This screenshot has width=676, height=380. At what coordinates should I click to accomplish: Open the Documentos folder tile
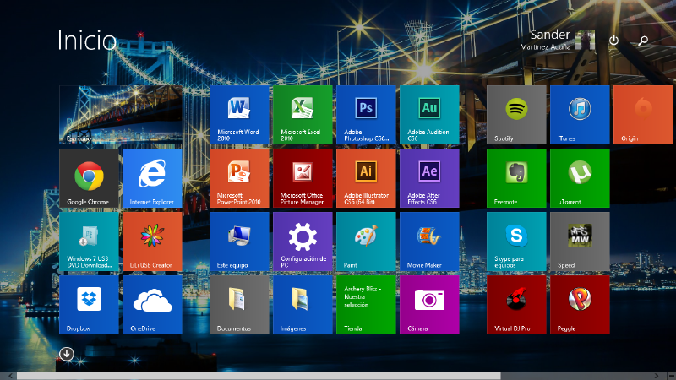239,305
